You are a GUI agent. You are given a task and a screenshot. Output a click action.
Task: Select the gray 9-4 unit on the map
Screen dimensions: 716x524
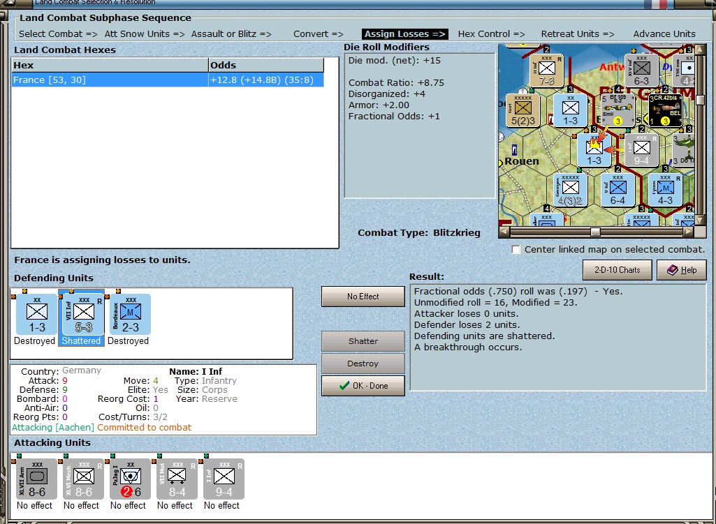click(641, 150)
